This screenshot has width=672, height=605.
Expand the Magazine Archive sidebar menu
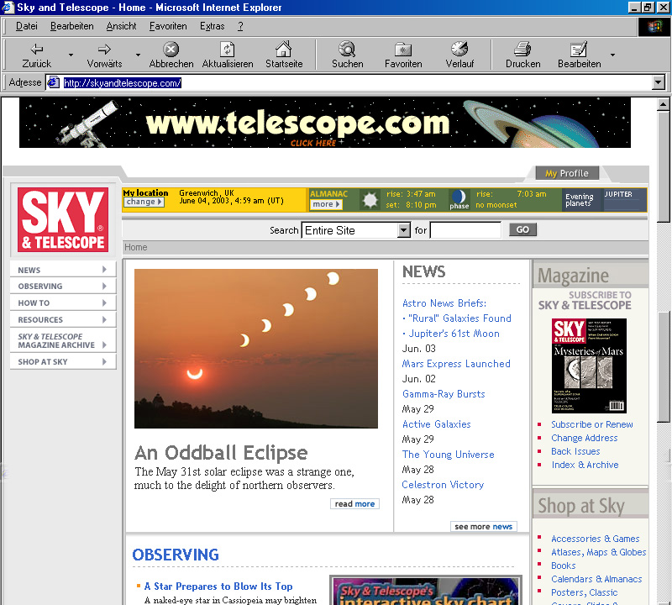pos(62,340)
